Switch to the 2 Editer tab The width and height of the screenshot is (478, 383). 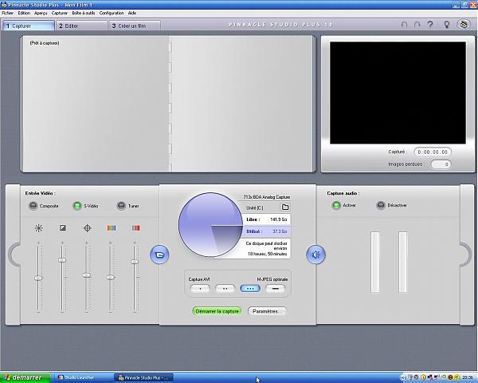[82, 26]
